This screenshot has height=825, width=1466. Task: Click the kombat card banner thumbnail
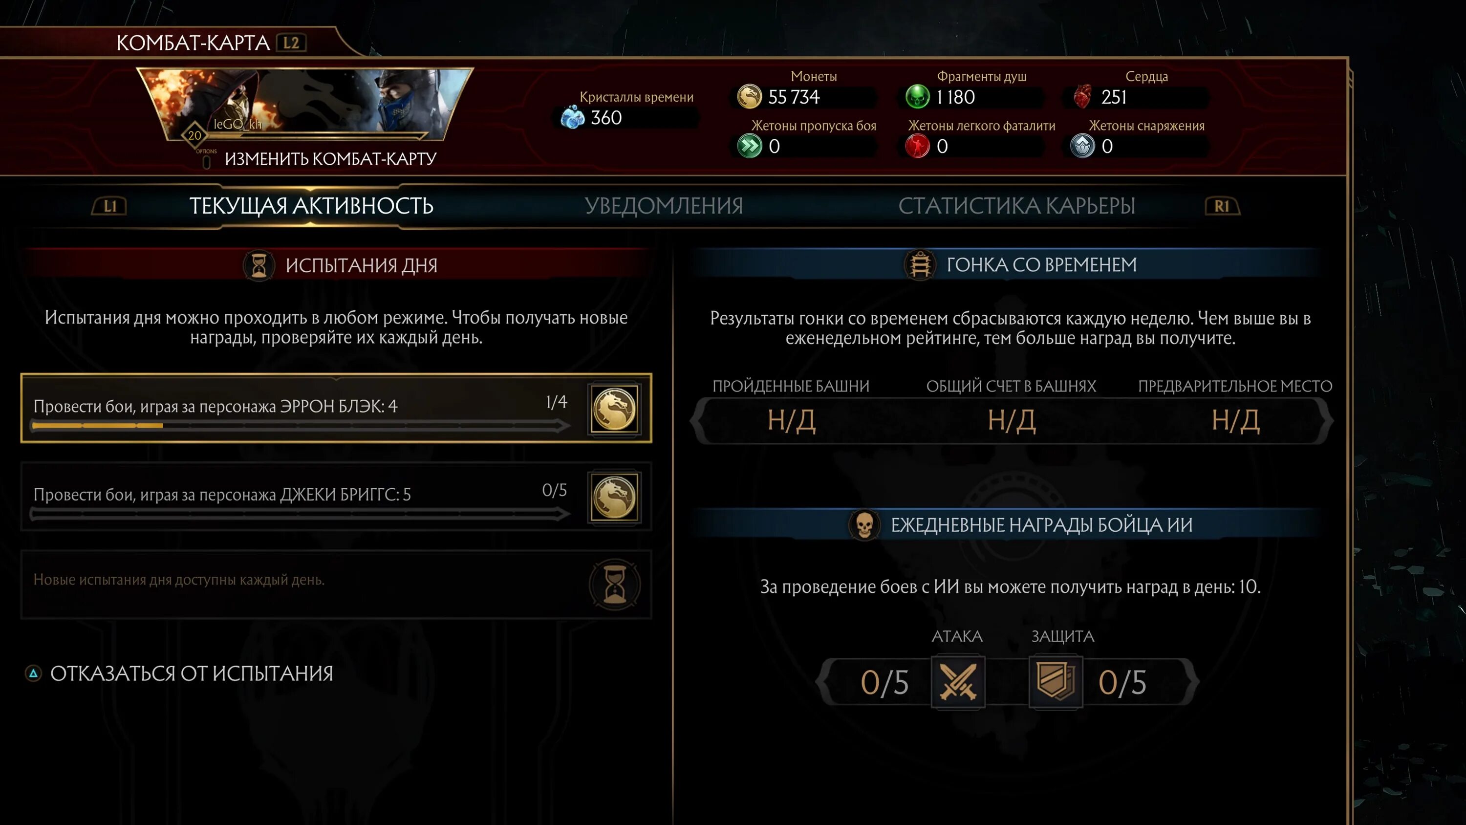pyautogui.click(x=304, y=104)
